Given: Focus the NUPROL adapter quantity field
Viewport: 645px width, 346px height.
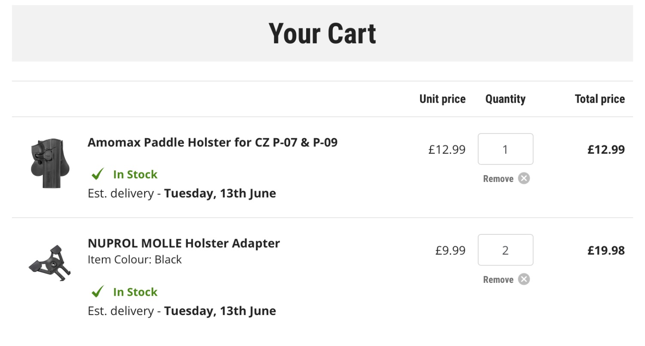Looking at the screenshot, I should [505, 250].
